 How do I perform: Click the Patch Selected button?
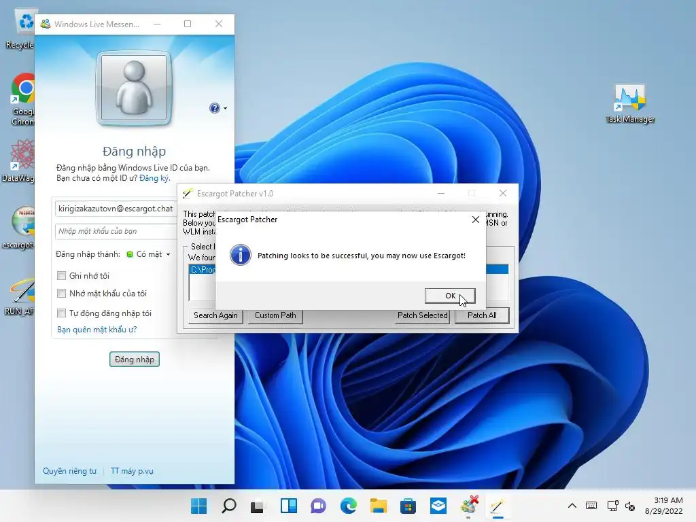point(422,315)
